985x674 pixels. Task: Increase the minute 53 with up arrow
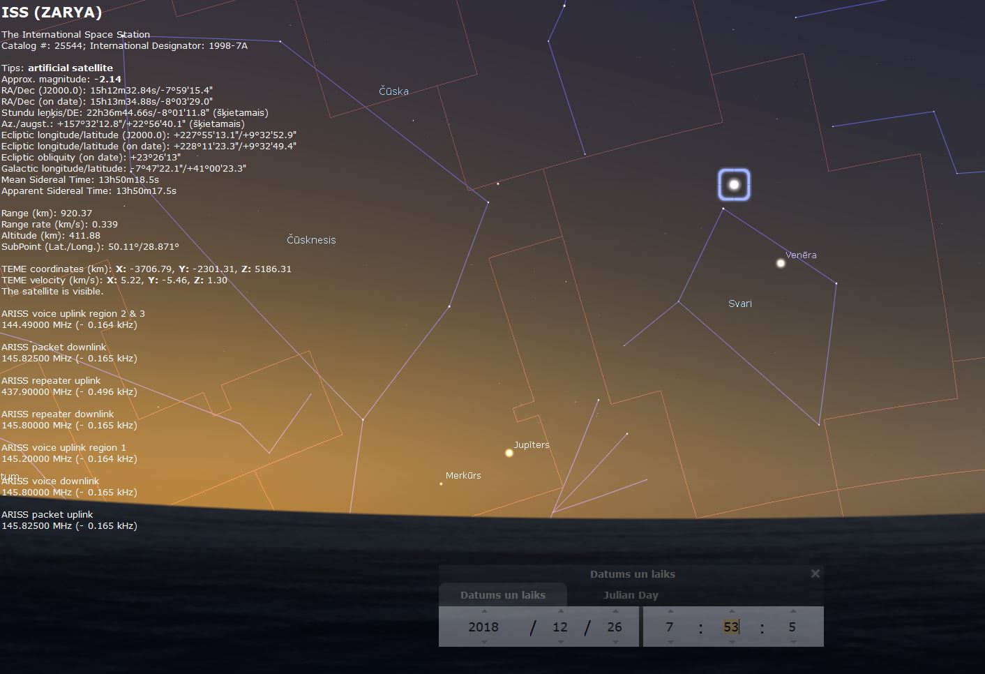(x=731, y=611)
